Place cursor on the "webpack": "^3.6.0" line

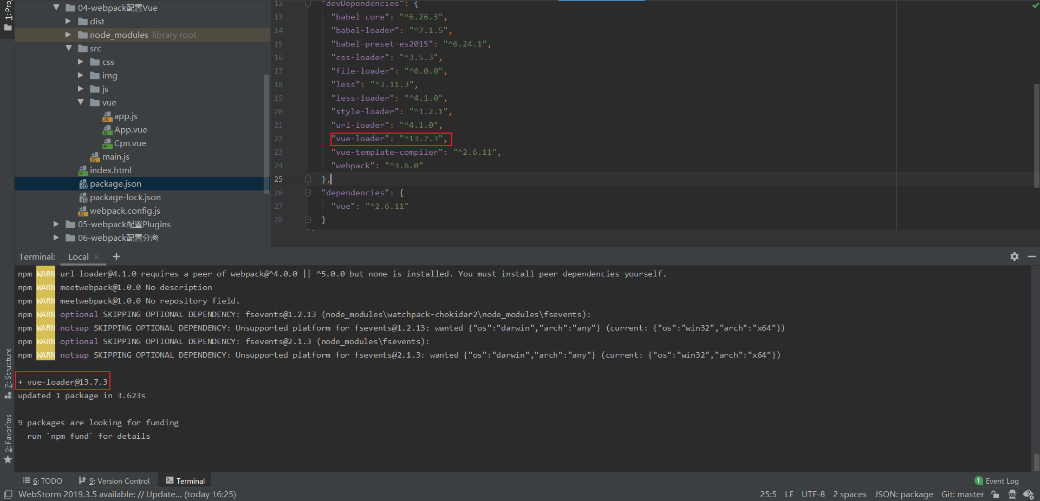(377, 166)
